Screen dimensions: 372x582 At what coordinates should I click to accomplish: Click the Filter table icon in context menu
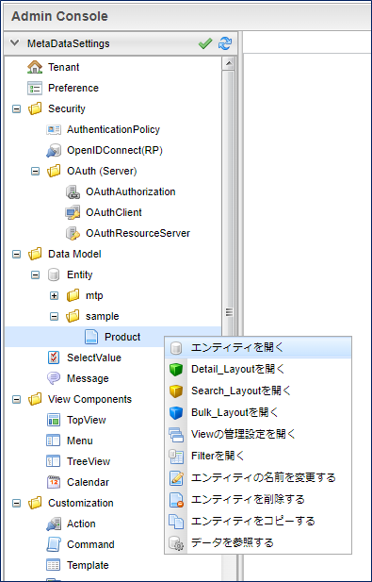pos(176,457)
